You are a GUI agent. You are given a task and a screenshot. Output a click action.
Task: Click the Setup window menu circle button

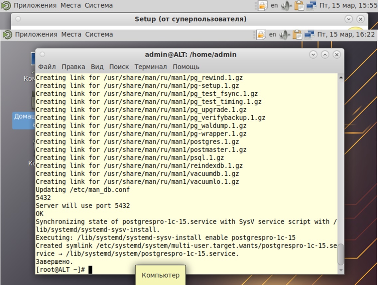18,19
